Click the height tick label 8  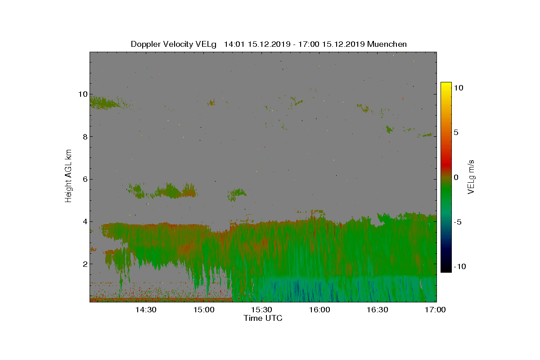click(84, 137)
